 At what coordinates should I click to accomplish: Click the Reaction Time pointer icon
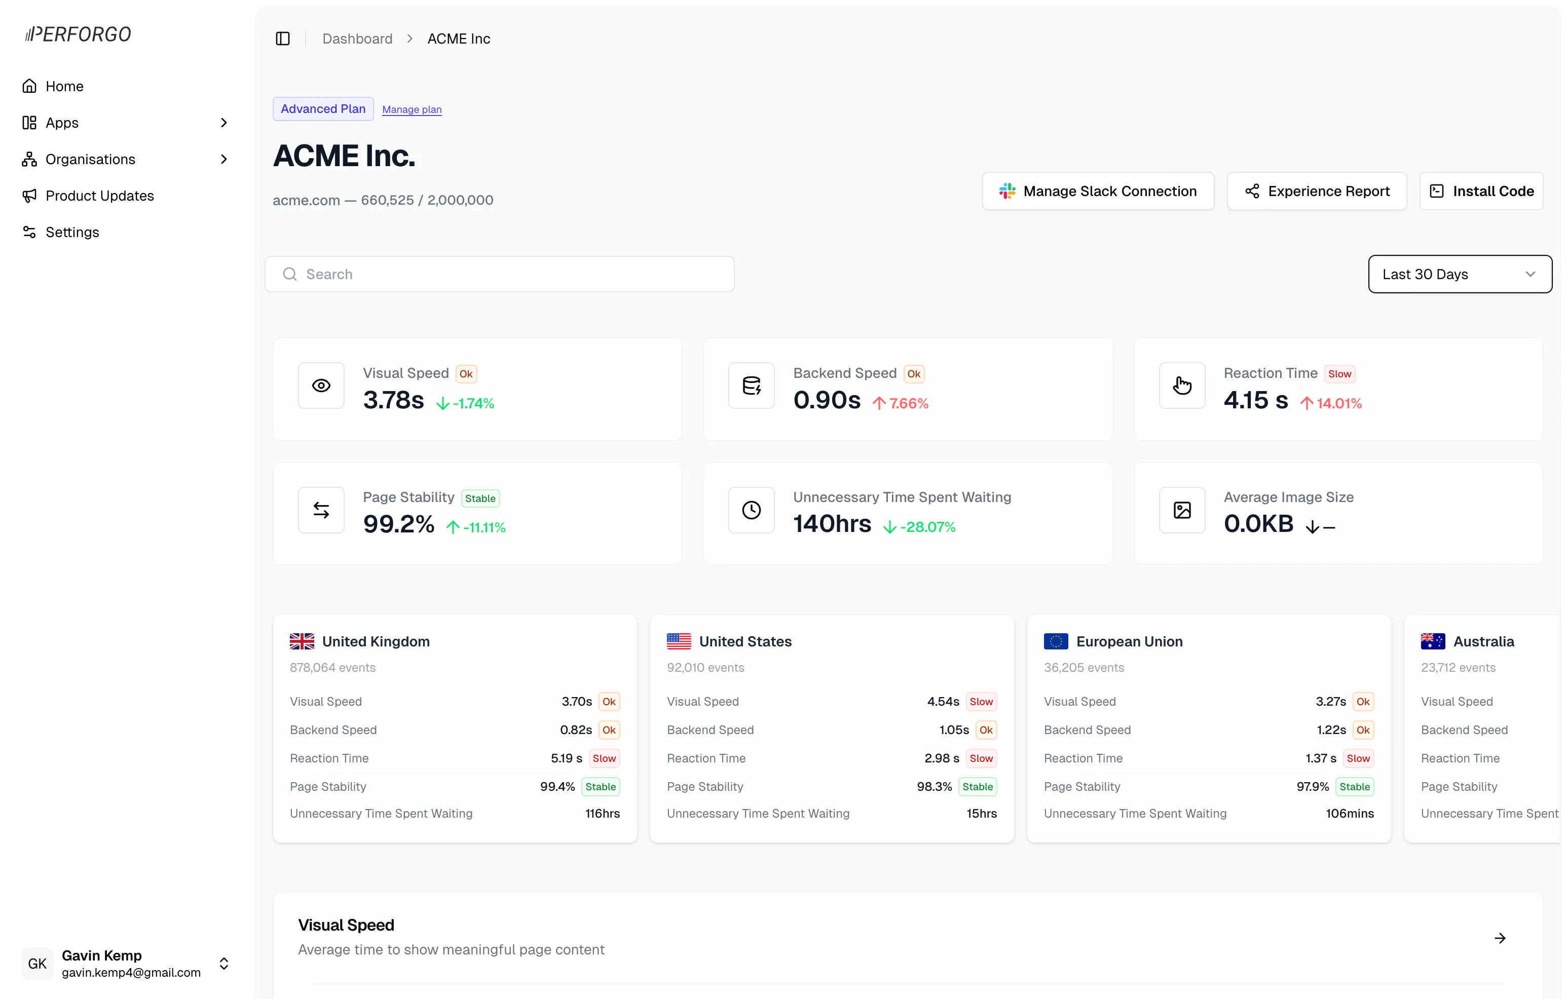(x=1182, y=386)
